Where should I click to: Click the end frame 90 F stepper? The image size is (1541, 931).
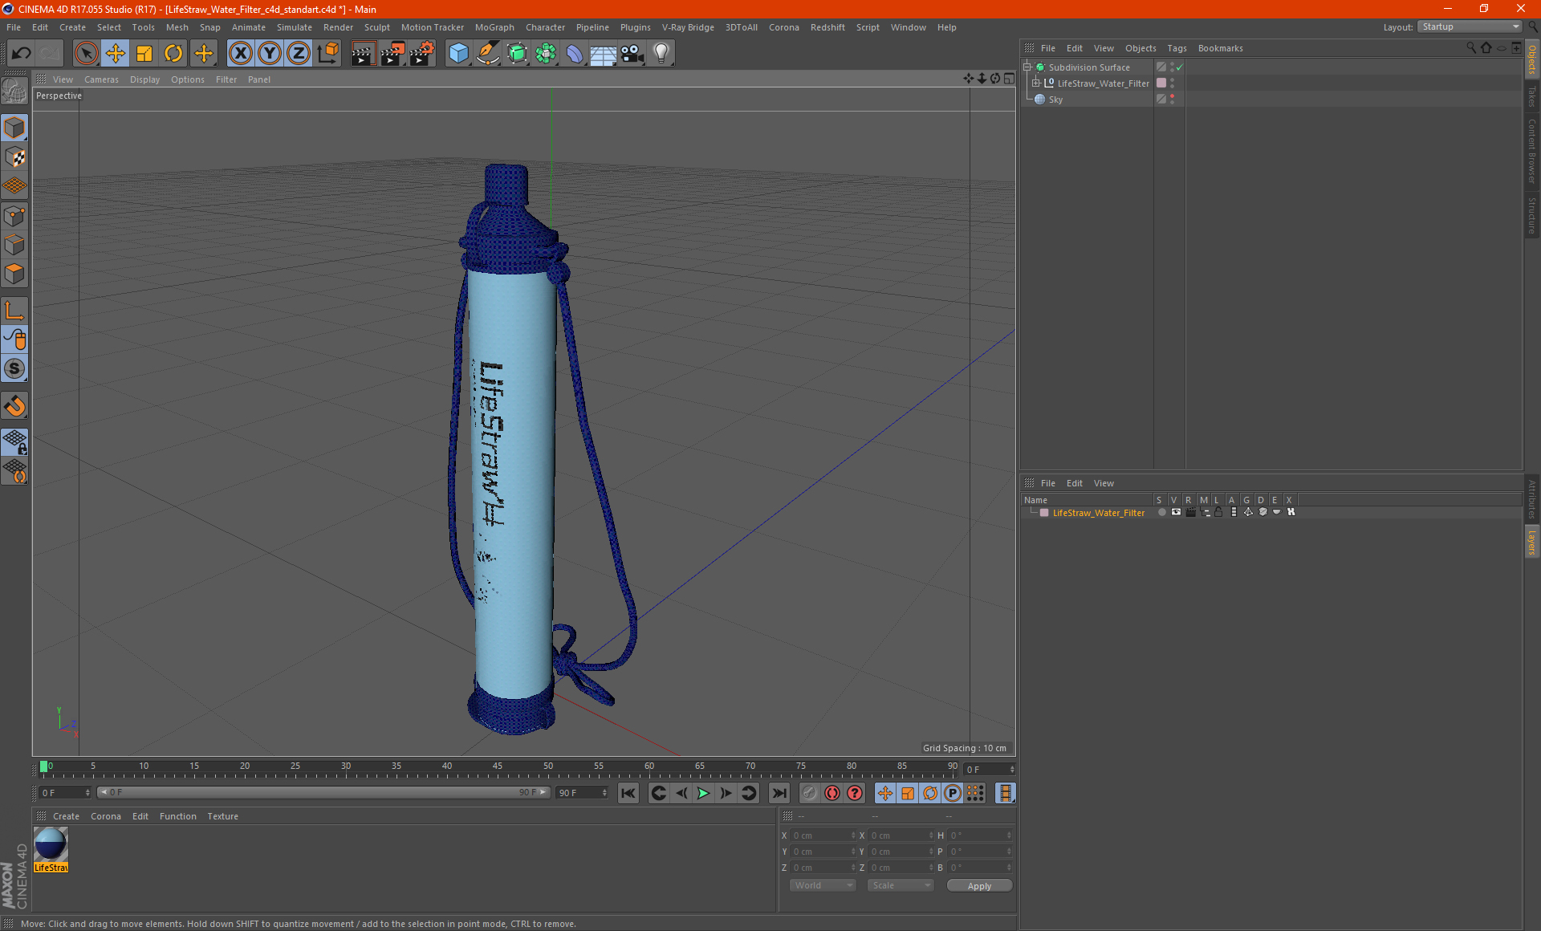click(604, 793)
